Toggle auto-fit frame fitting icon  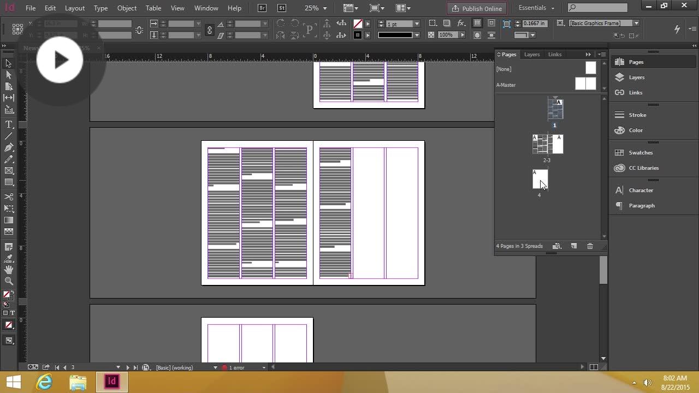point(506,23)
